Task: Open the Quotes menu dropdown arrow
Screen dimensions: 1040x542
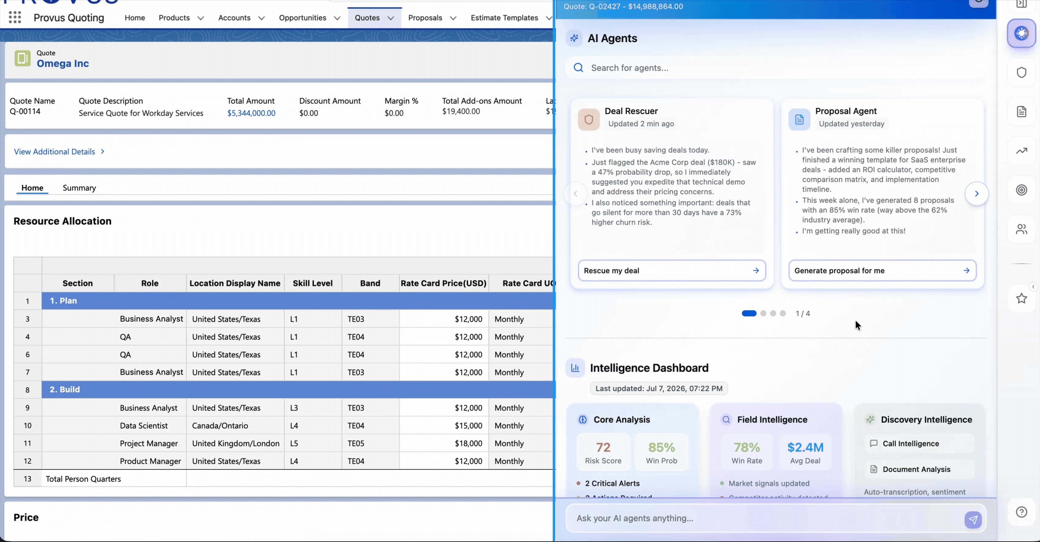Action: tap(391, 18)
